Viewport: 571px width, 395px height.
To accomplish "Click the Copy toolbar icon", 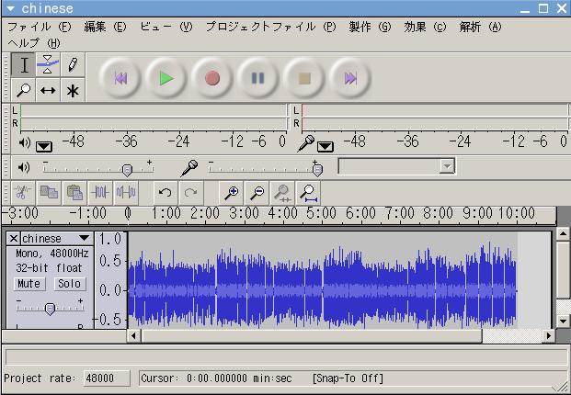I will (x=49, y=192).
